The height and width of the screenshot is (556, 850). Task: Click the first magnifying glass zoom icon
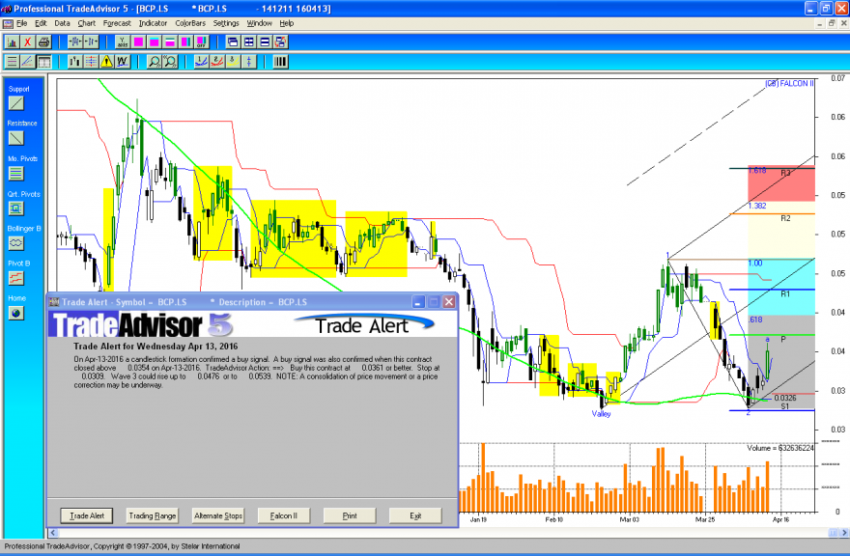[155, 62]
